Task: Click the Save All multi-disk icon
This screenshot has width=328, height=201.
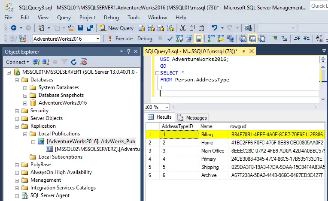Action: tap(90, 28)
